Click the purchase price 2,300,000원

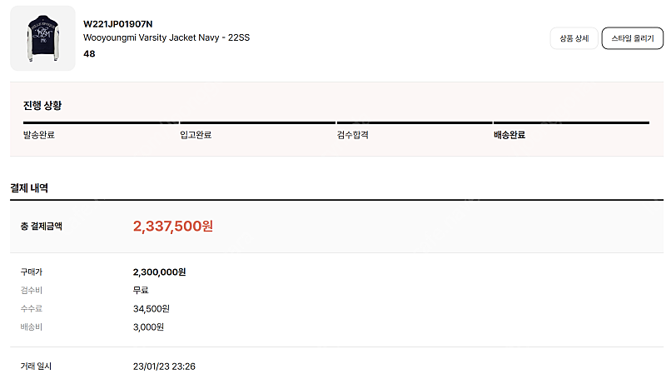159,272
